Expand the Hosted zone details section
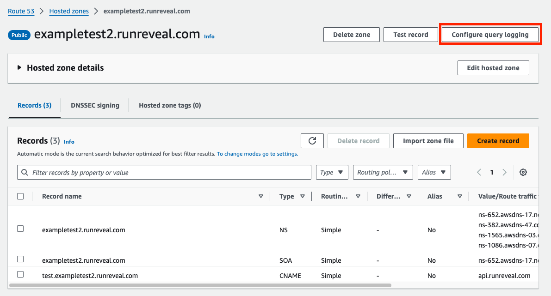This screenshot has height=296, width=551. click(x=19, y=67)
